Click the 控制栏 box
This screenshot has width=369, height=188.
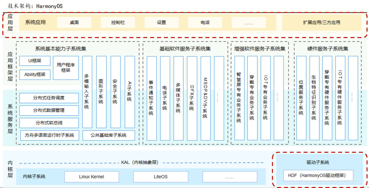[x=118, y=22]
